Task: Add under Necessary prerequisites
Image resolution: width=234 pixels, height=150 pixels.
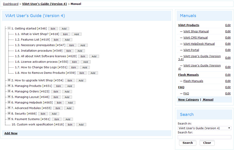Action: tap(83, 45)
